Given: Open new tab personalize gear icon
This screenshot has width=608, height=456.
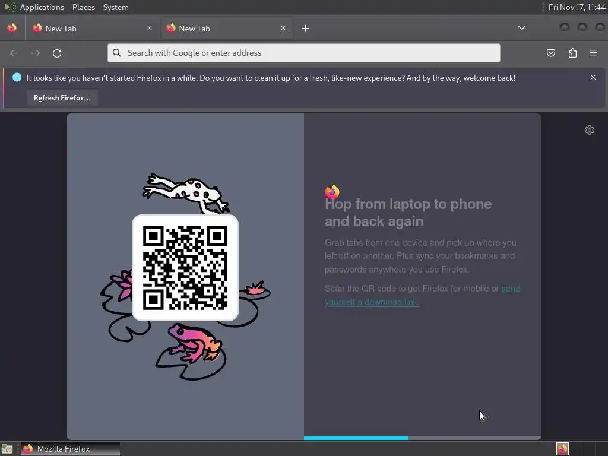Looking at the screenshot, I should pos(590,130).
